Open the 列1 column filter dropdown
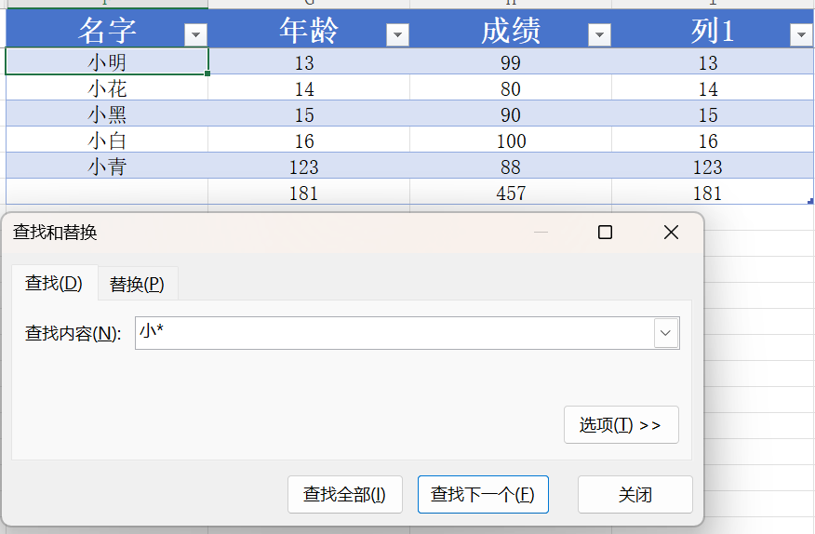 [800, 35]
